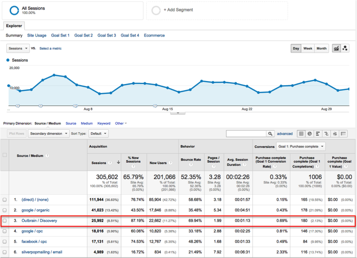
Task: Select the comparison view icon
Action: point(326,134)
